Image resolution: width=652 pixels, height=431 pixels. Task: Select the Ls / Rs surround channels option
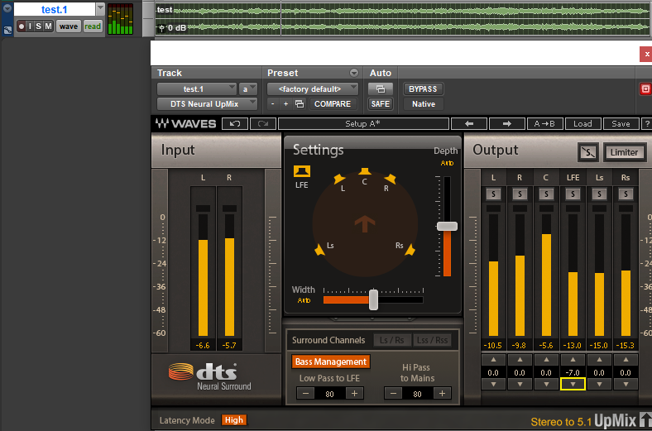tap(391, 340)
